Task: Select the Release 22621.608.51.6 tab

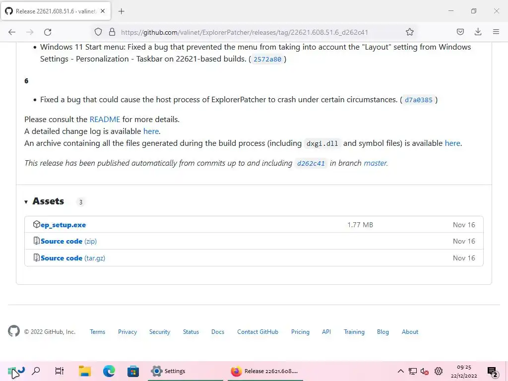Action: pyautogui.click(x=56, y=11)
